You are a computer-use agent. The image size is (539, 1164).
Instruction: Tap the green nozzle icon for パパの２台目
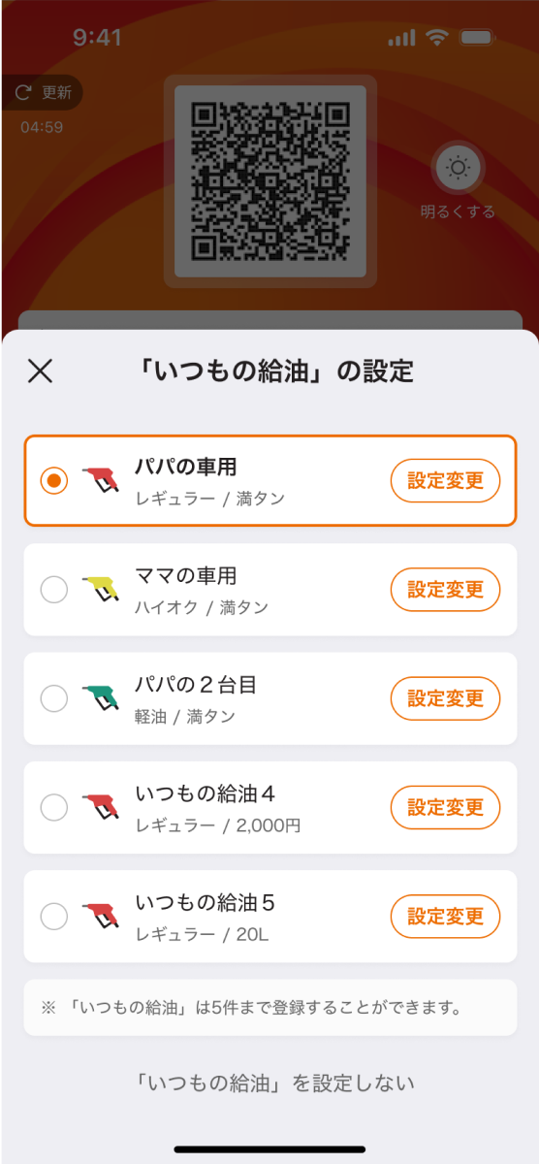[101, 698]
